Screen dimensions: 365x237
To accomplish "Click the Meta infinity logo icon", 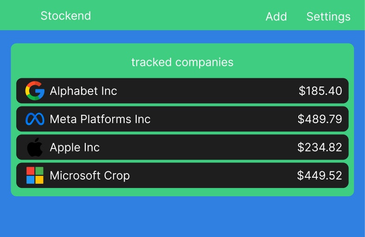I will [35, 119].
